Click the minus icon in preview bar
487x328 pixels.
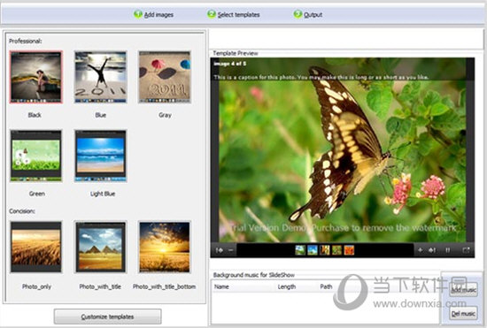(231, 250)
